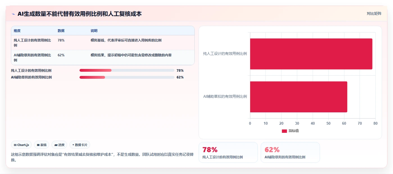The height and width of the screenshot is (174, 393).
Task: Click the 纯人工设计 progress bar track
Action: click(x=127, y=70)
